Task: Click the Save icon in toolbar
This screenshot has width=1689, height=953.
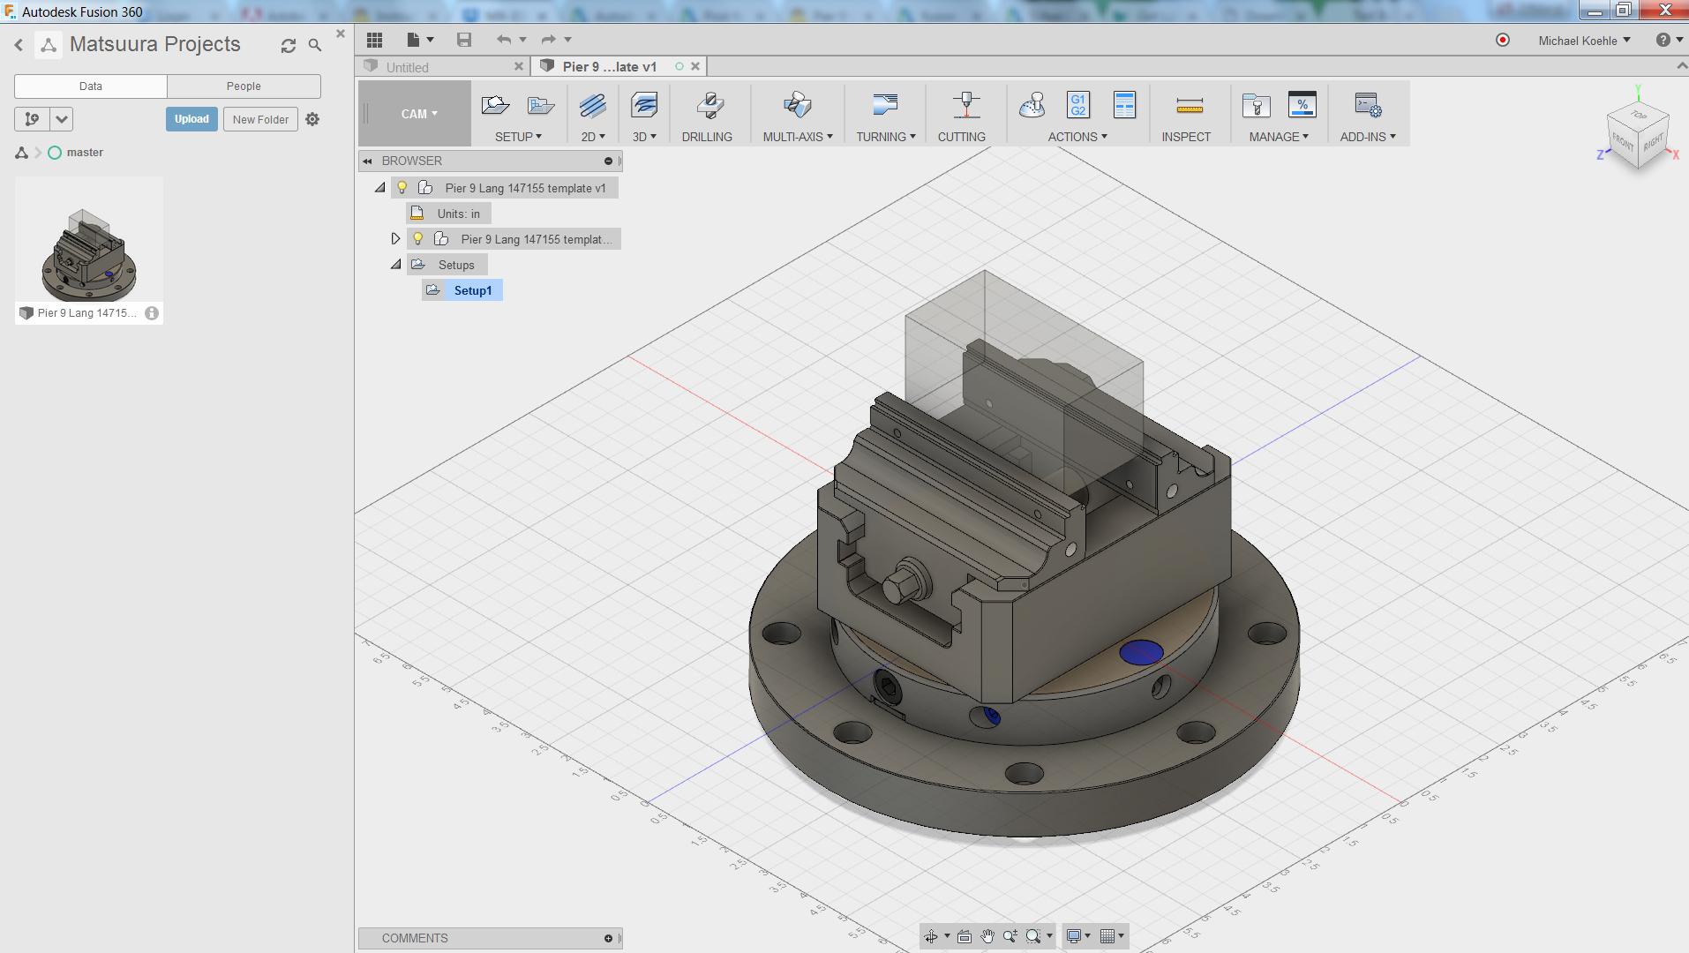Action: [464, 40]
